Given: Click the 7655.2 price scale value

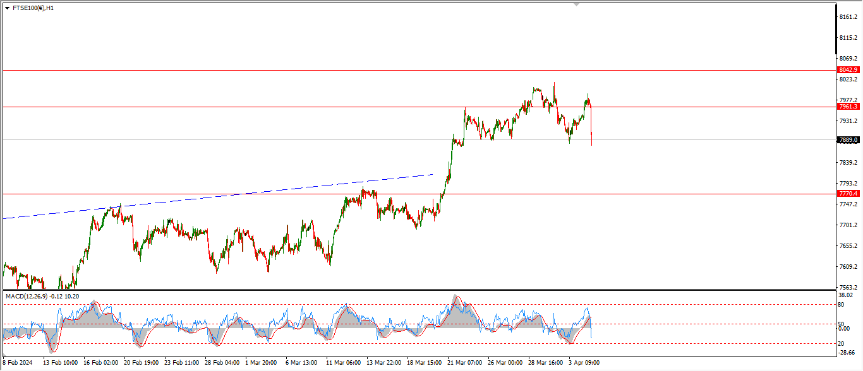Looking at the screenshot, I should tap(847, 246).
